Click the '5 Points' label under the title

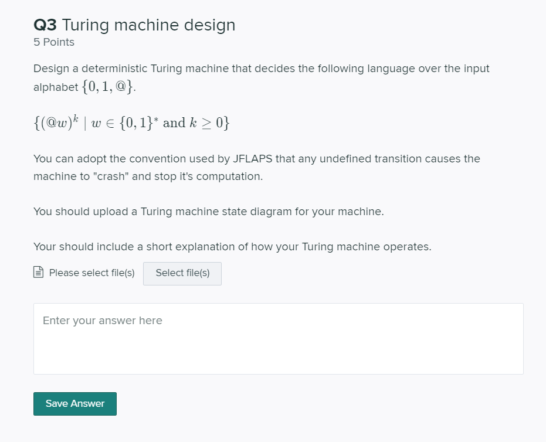click(x=53, y=42)
